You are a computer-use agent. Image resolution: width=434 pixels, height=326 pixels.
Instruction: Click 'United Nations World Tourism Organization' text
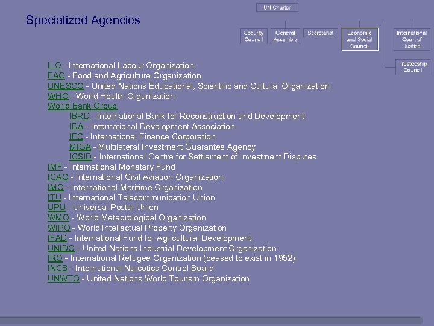(168, 278)
